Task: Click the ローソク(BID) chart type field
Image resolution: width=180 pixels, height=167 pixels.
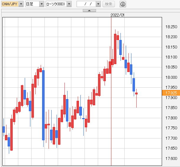Action: [56, 4]
